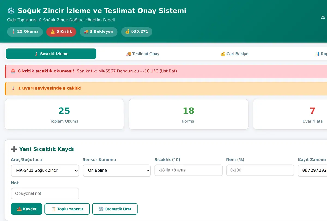
Task: Click the Toplam Okuma stat card
Action: 64,114
